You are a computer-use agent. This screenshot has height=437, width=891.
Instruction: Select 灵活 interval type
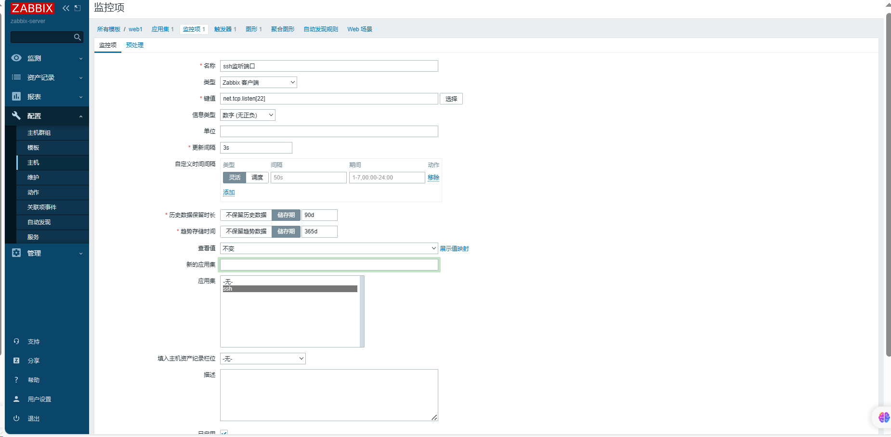coord(235,178)
